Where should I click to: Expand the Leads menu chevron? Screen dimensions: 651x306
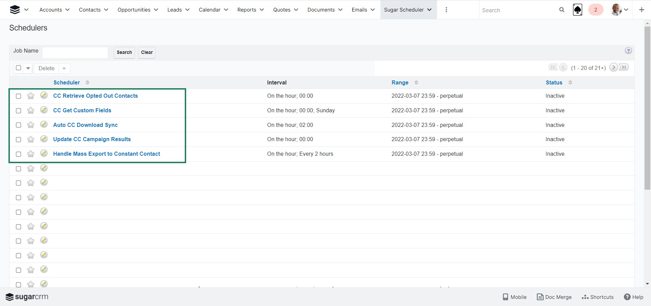[x=188, y=10]
